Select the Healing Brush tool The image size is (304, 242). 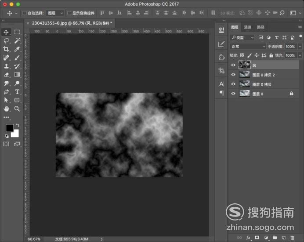point(6,58)
